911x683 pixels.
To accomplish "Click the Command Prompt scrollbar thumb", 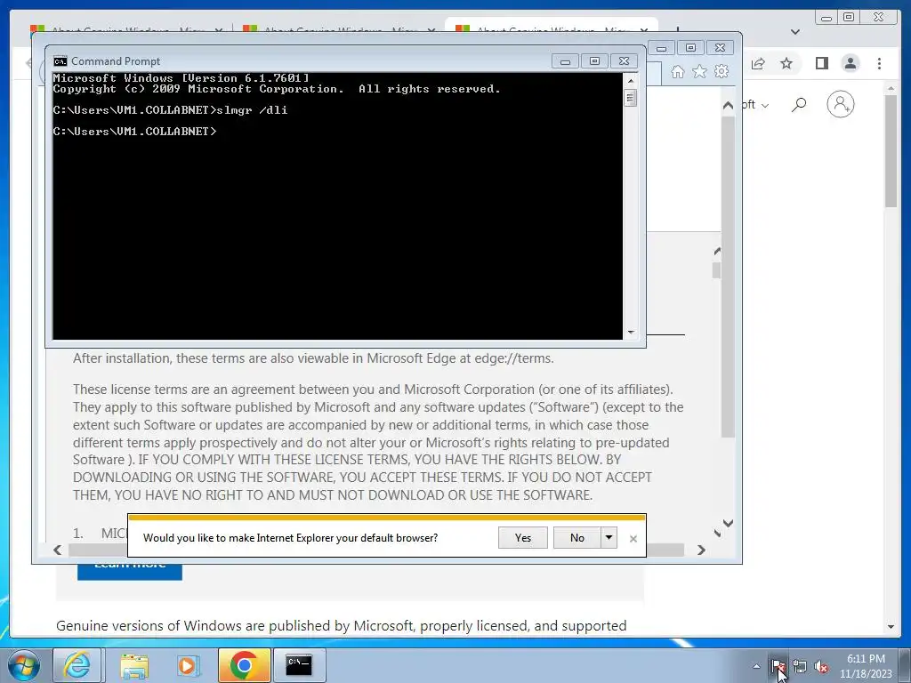I will tap(631, 98).
